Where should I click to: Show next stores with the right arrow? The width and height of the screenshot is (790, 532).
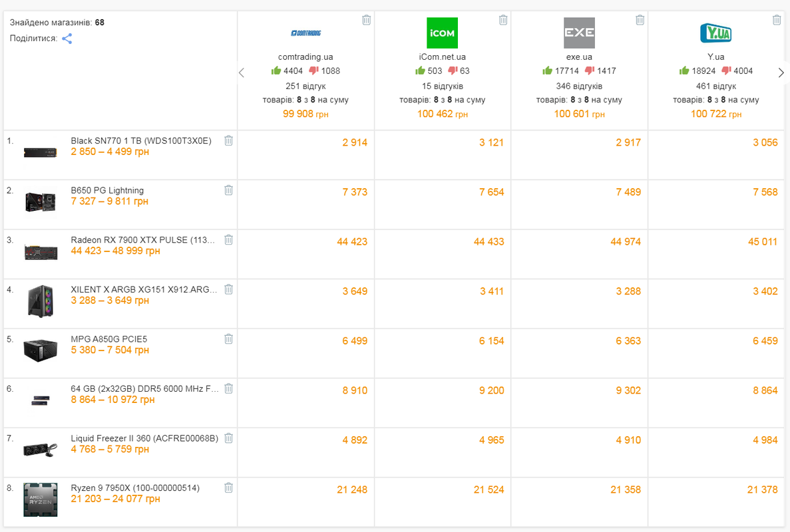(781, 73)
